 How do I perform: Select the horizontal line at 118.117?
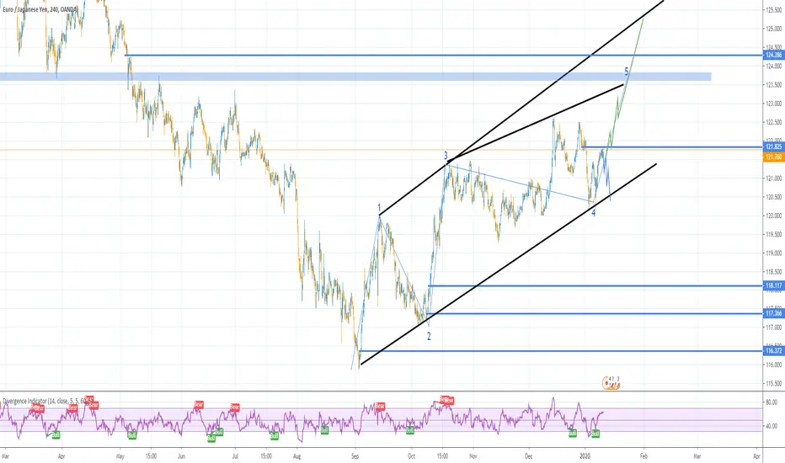tap(595, 286)
